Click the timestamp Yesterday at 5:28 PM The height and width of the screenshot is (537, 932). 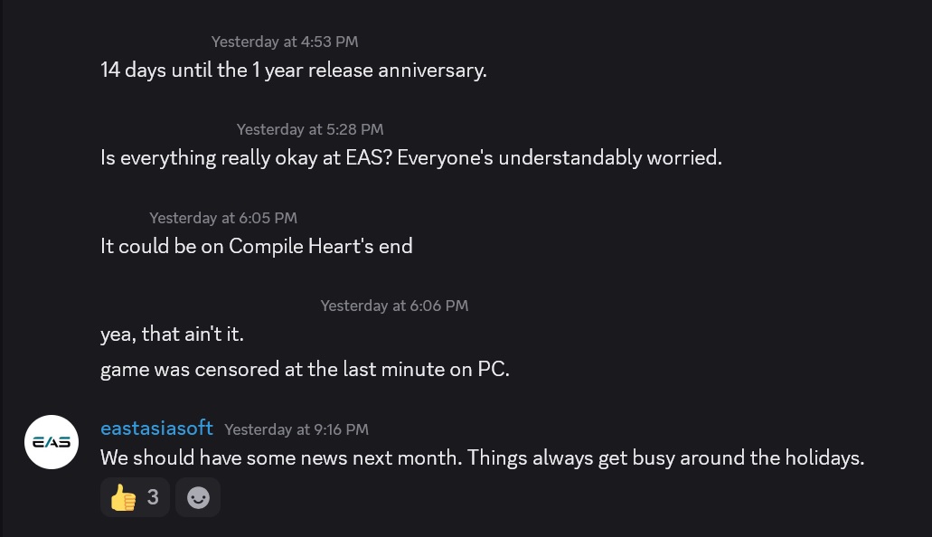click(x=310, y=129)
